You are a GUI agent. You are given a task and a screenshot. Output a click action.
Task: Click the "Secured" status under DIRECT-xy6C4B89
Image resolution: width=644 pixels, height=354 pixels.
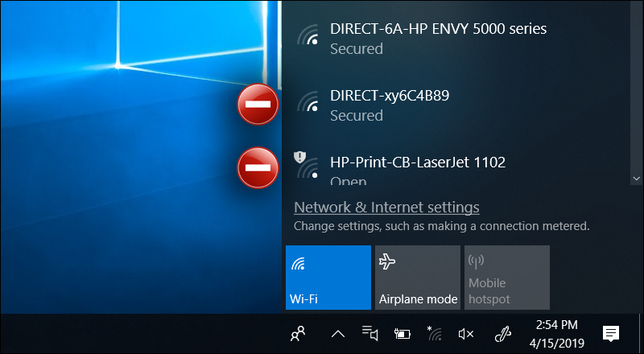click(357, 115)
